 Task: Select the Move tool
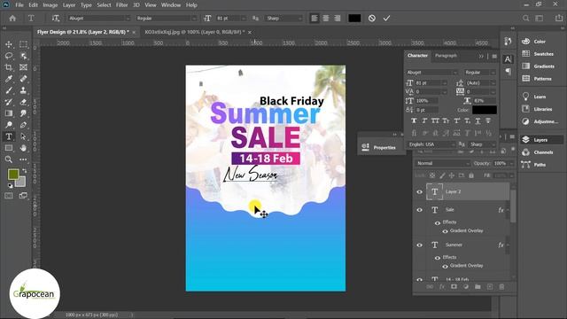tap(9, 44)
